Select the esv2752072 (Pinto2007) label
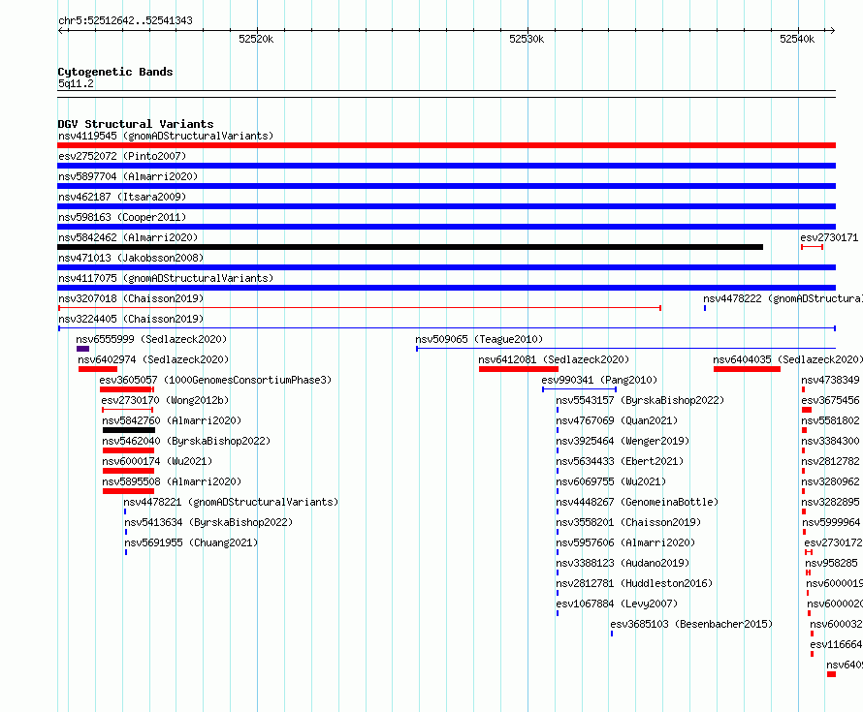The width and height of the screenshot is (863, 712). 122,156
